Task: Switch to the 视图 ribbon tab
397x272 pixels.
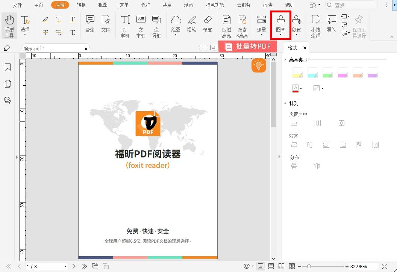Action: pos(103,5)
